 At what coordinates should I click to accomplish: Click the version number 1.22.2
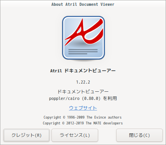(x=83, y=82)
